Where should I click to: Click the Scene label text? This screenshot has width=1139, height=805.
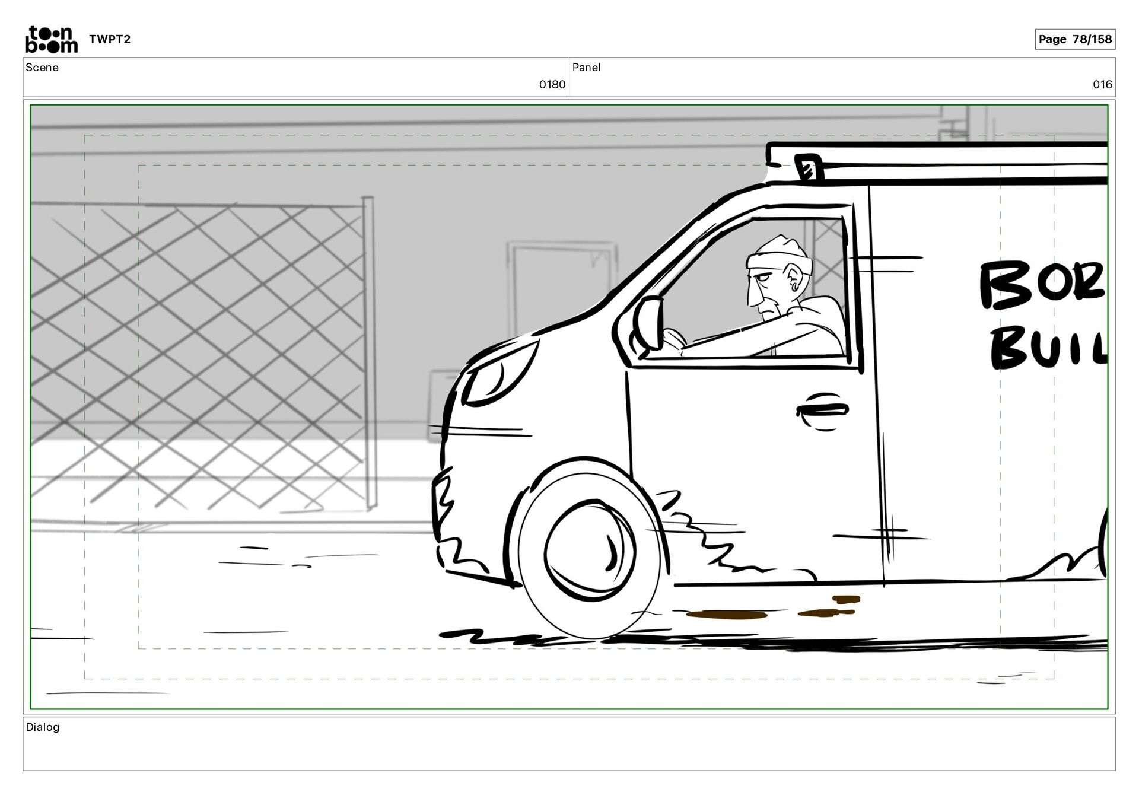(42, 68)
